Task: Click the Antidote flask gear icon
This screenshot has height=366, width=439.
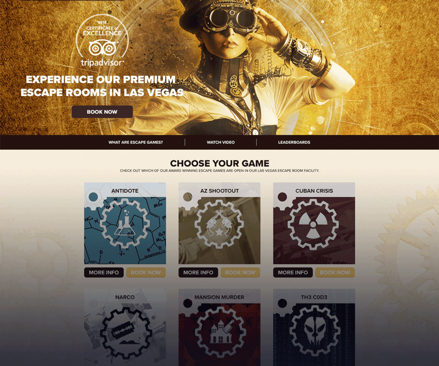Action: tap(125, 224)
